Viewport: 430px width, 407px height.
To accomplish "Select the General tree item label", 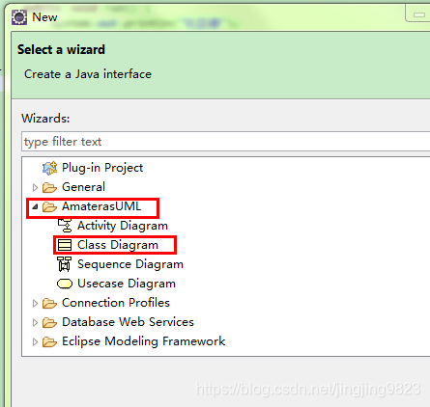I will [83, 187].
